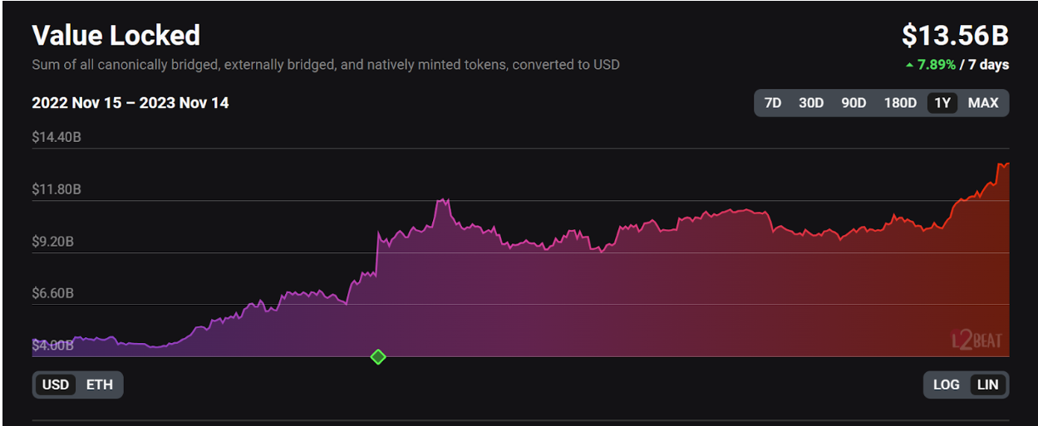Click the $6.60B axis label
1038x426 pixels.
(x=53, y=293)
